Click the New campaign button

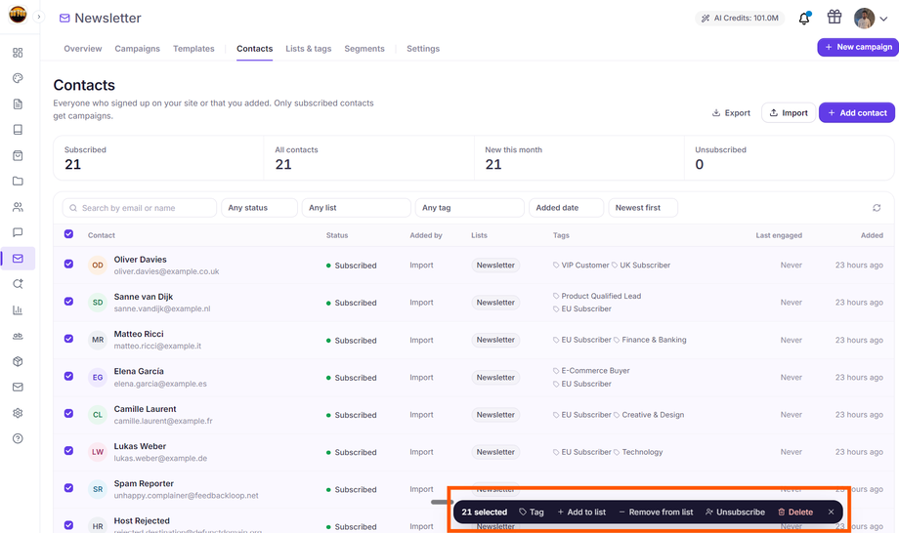coord(858,47)
